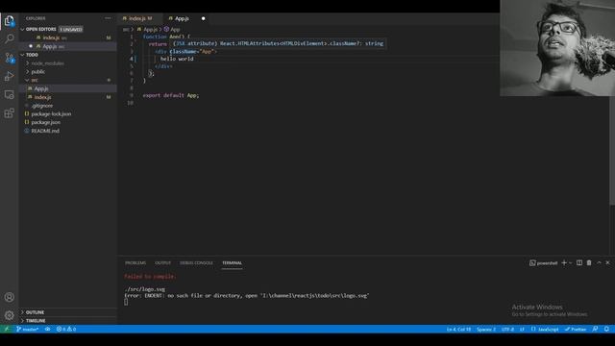Open the .gitignore file
The height and width of the screenshot is (346, 615).
click(x=42, y=106)
